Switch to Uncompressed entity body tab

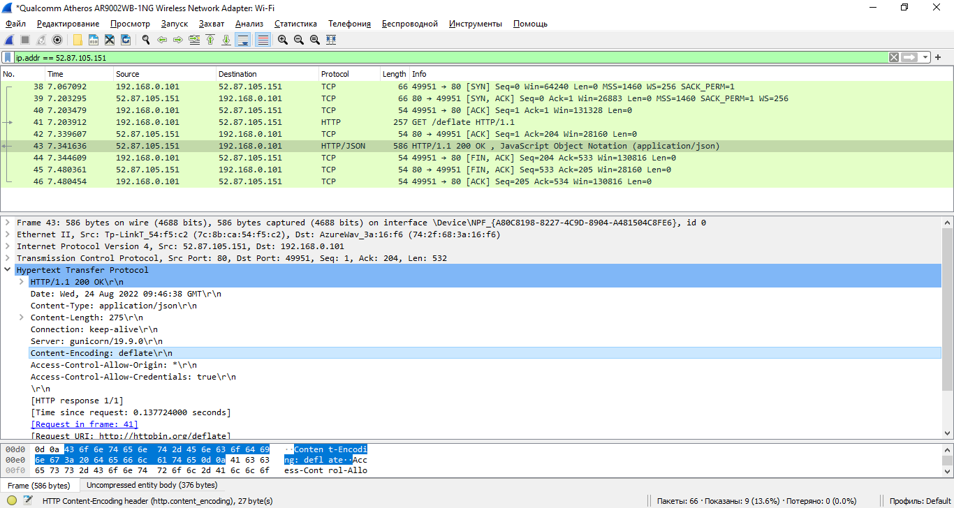coord(152,485)
